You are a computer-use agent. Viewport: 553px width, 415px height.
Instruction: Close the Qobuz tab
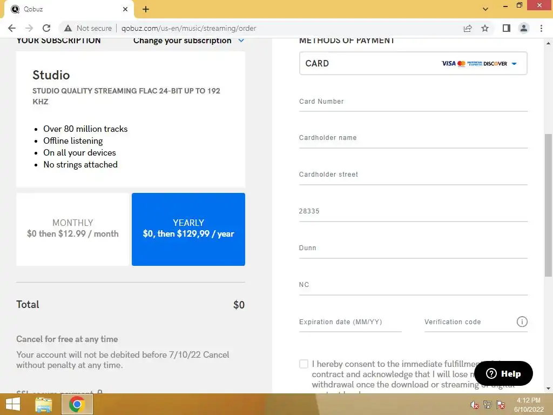click(125, 9)
